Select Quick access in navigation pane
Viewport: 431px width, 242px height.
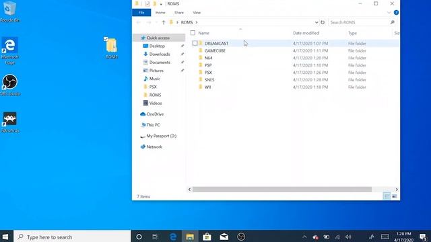click(x=159, y=38)
